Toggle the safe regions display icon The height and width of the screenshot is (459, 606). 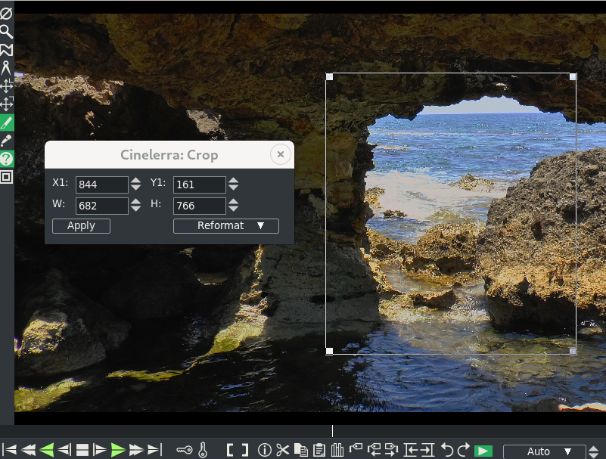coord(6,177)
